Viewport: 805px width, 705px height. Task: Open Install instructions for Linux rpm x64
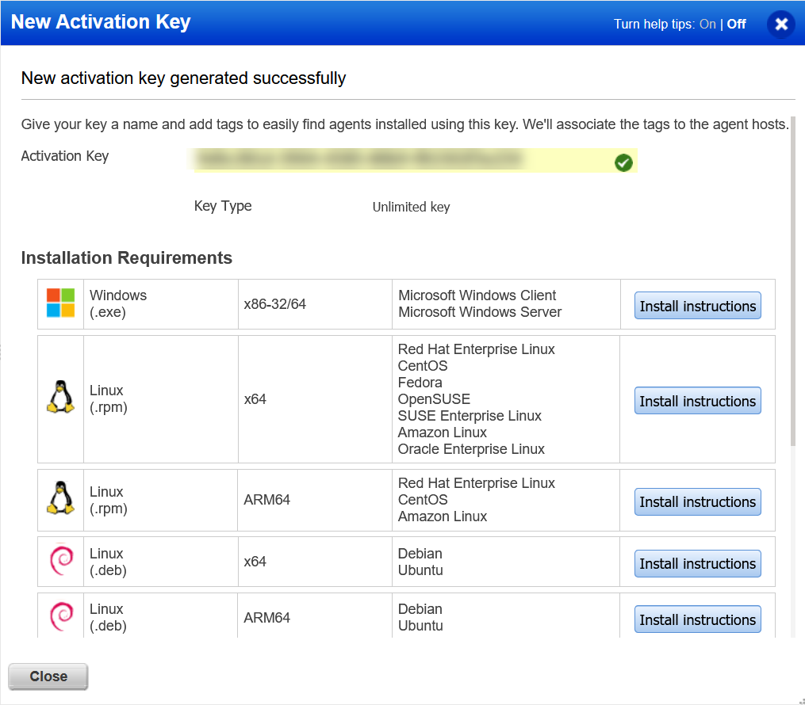coord(697,401)
